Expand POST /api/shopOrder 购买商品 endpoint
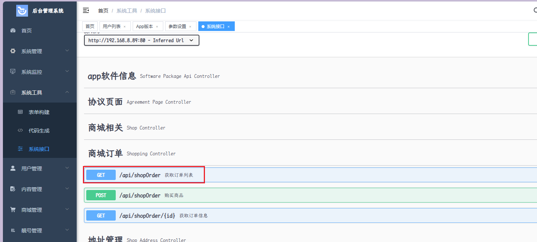Screen dimensions: 537x242 coord(310,195)
